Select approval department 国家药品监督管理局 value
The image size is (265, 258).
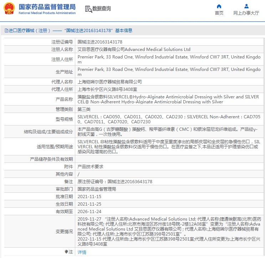click(97, 189)
